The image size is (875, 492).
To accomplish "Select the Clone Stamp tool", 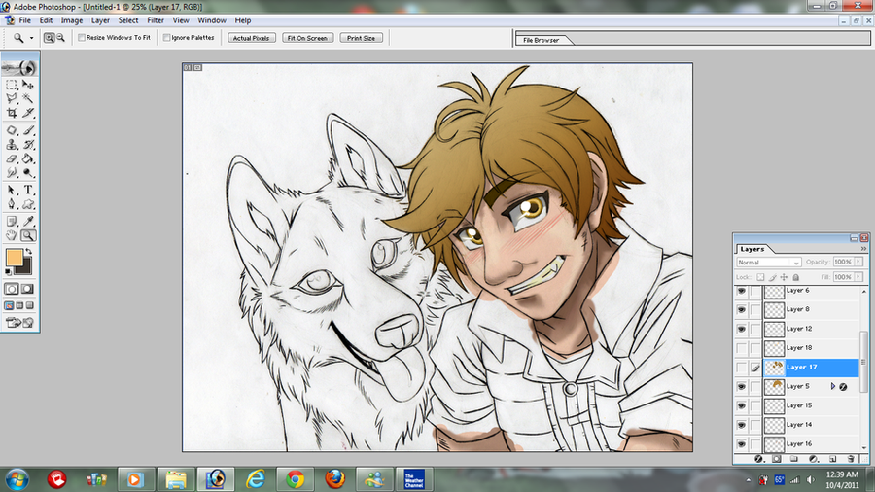I will tap(12, 145).
